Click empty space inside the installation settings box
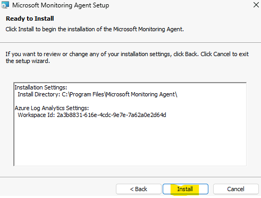The height and width of the screenshot is (198, 261). tap(130, 141)
